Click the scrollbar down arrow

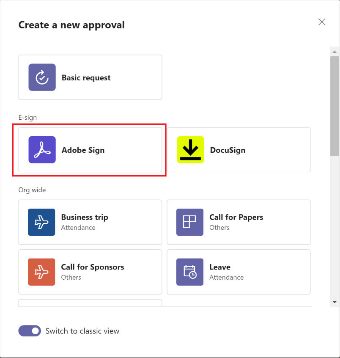point(335,302)
